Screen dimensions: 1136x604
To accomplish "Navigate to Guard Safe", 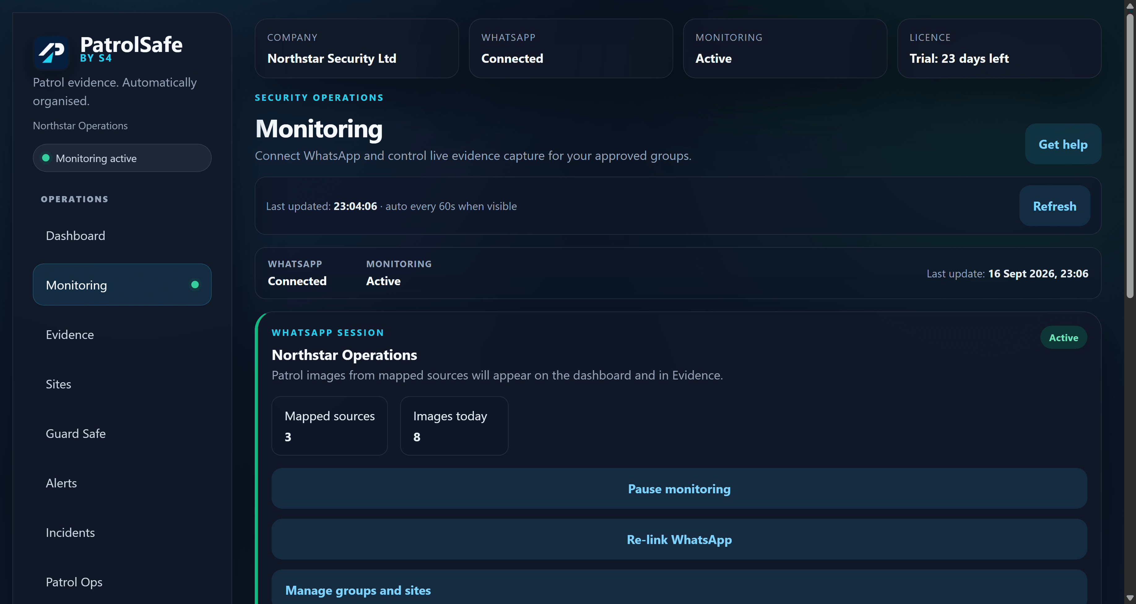I will [122, 434].
